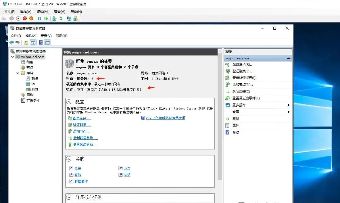340x203 pixels.
Task: Select the Pause icon in VM connection toolbar
Action: [x=40, y=19]
